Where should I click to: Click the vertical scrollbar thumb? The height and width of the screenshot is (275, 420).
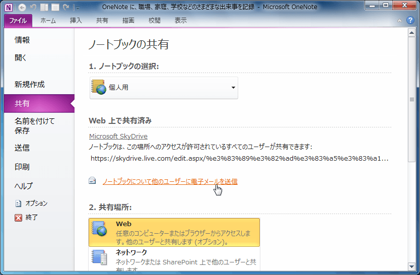[411, 99]
